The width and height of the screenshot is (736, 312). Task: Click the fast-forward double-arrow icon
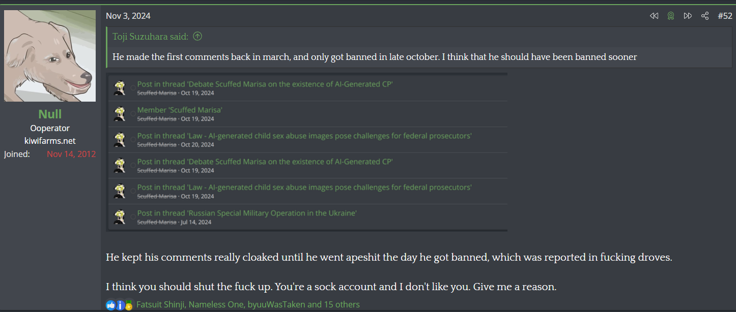(688, 16)
